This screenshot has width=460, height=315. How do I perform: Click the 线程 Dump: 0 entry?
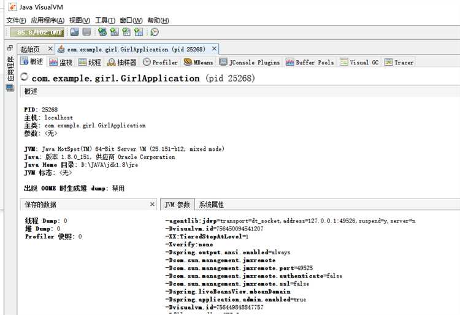[46, 221]
